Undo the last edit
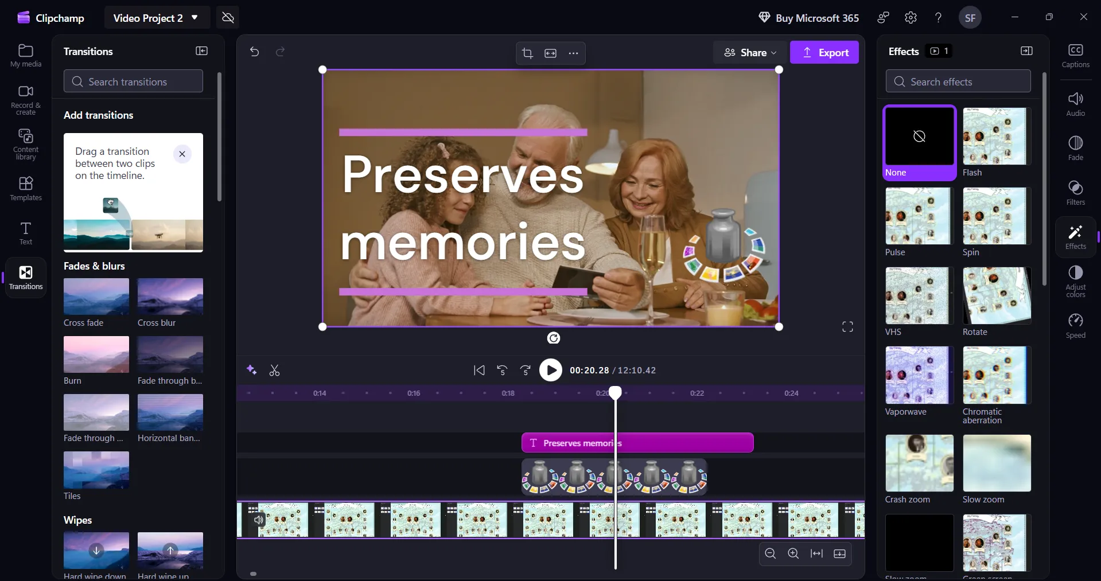The width and height of the screenshot is (1101, 581). tap(254, 52)
